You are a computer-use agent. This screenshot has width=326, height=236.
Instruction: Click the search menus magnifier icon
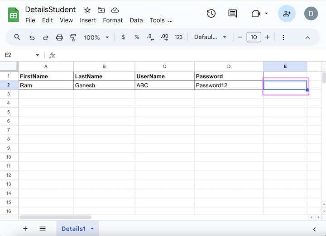[x=17, y=37]
